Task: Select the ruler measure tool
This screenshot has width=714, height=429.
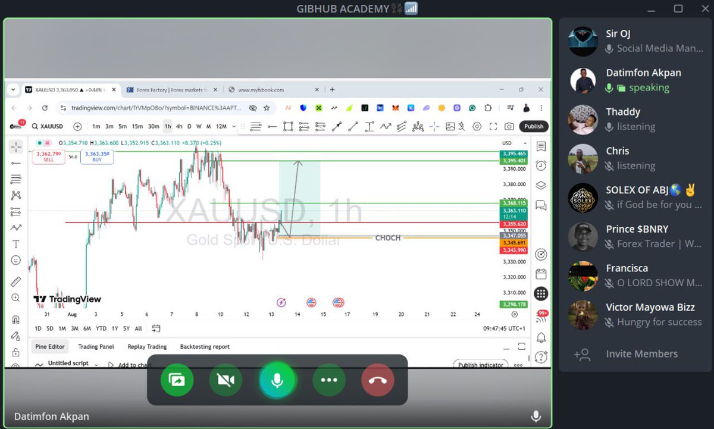Action: pos(15,281)
